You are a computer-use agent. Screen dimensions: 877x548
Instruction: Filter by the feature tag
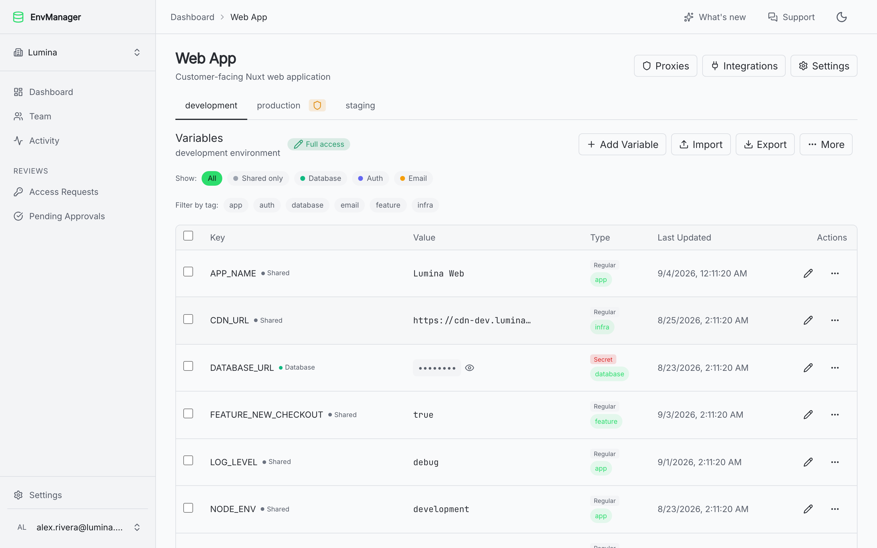pos(388,205)
